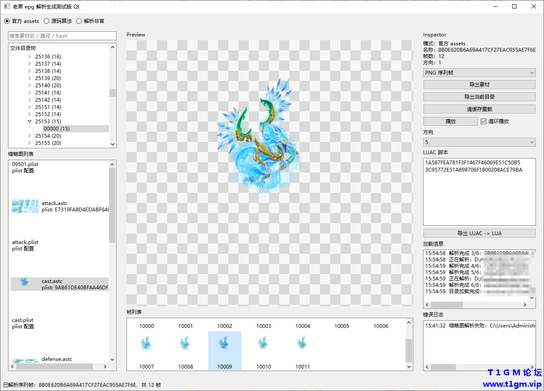544x391 pixels.
Task: Click the frame label 10010
Action: [x=264, y=367]
